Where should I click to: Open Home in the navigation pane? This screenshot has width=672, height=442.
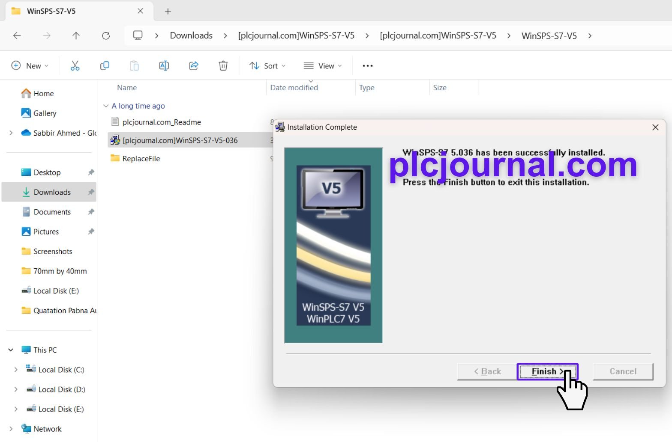tap(44, 93)
